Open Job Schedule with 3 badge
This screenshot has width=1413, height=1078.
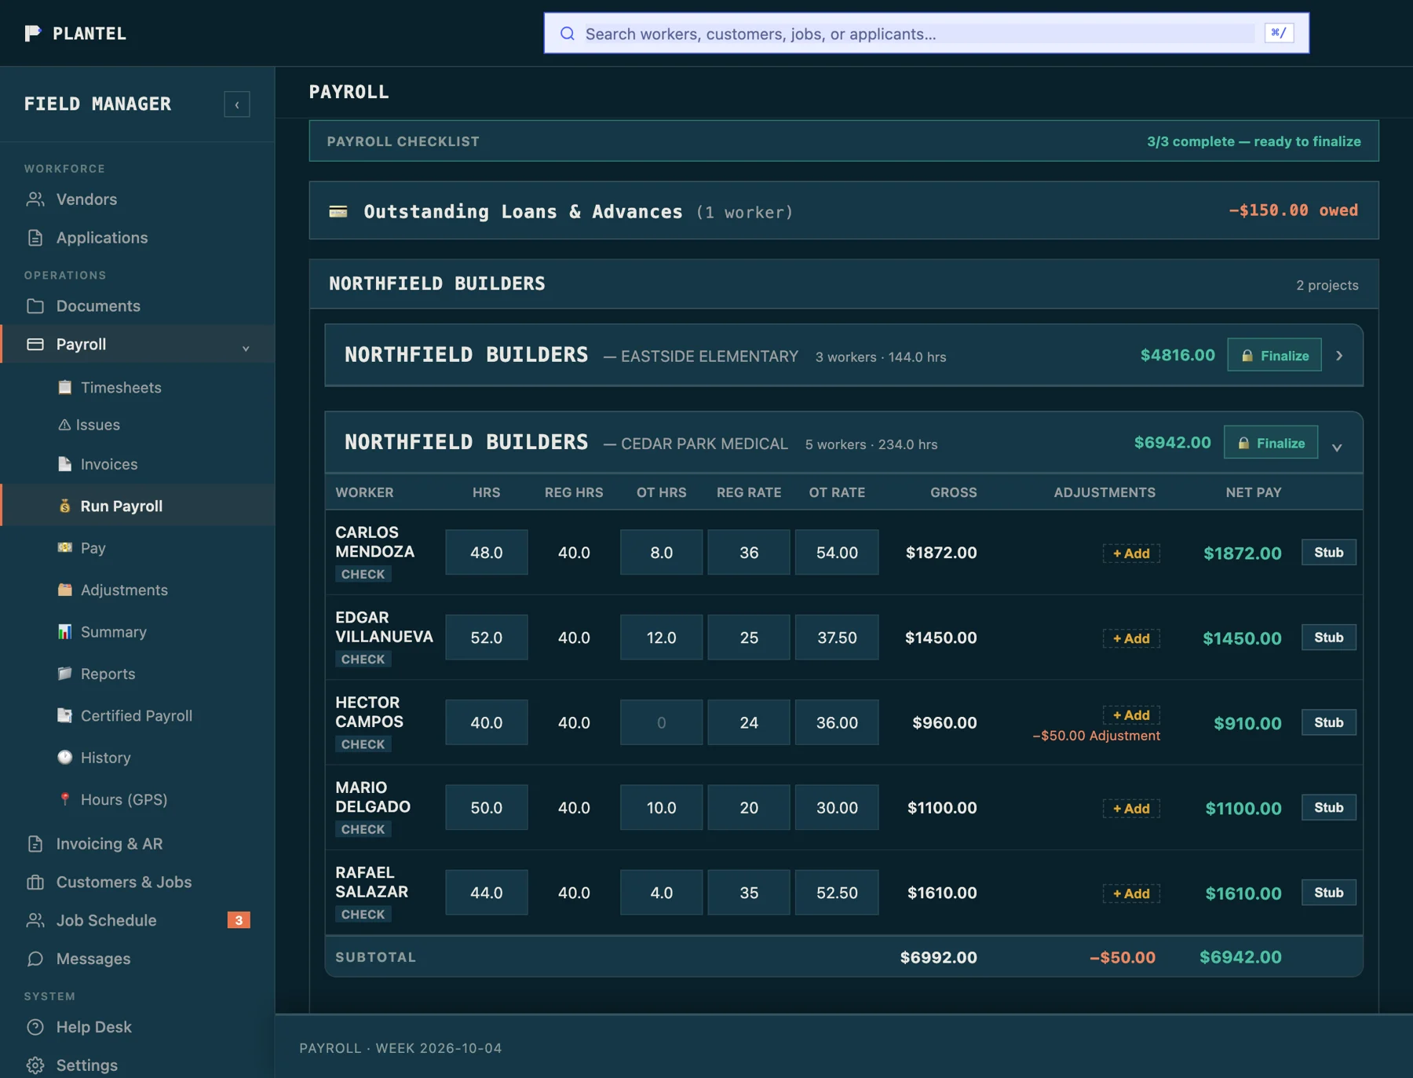[x=137, y=920]
